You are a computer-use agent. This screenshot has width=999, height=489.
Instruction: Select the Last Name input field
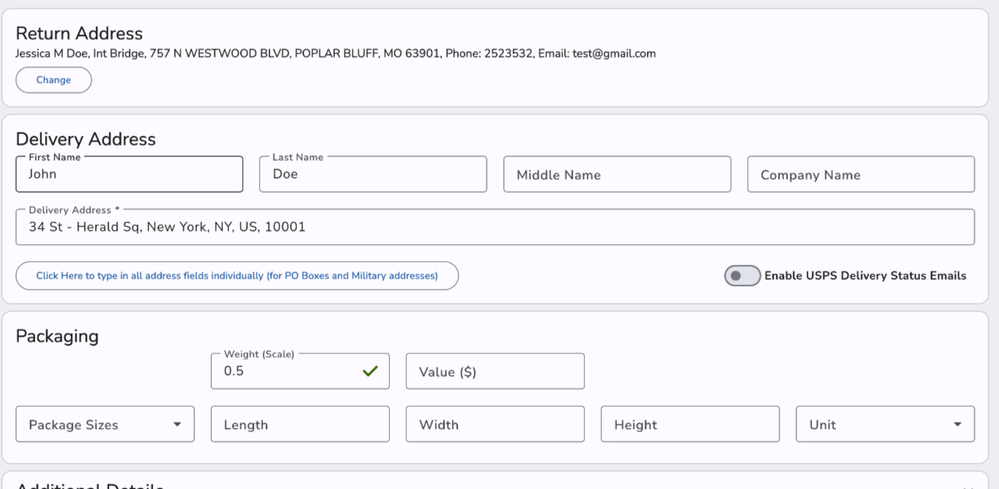pos(372,174)
